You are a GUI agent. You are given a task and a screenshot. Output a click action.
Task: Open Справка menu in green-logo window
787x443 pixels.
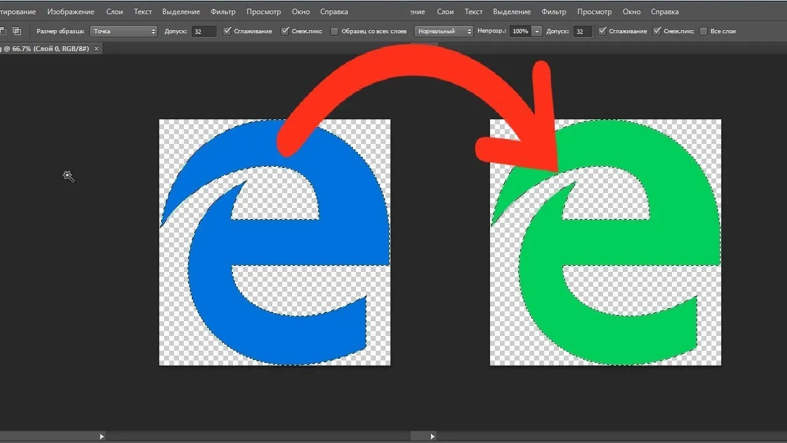pyautogui.click(x=665, y=12)
